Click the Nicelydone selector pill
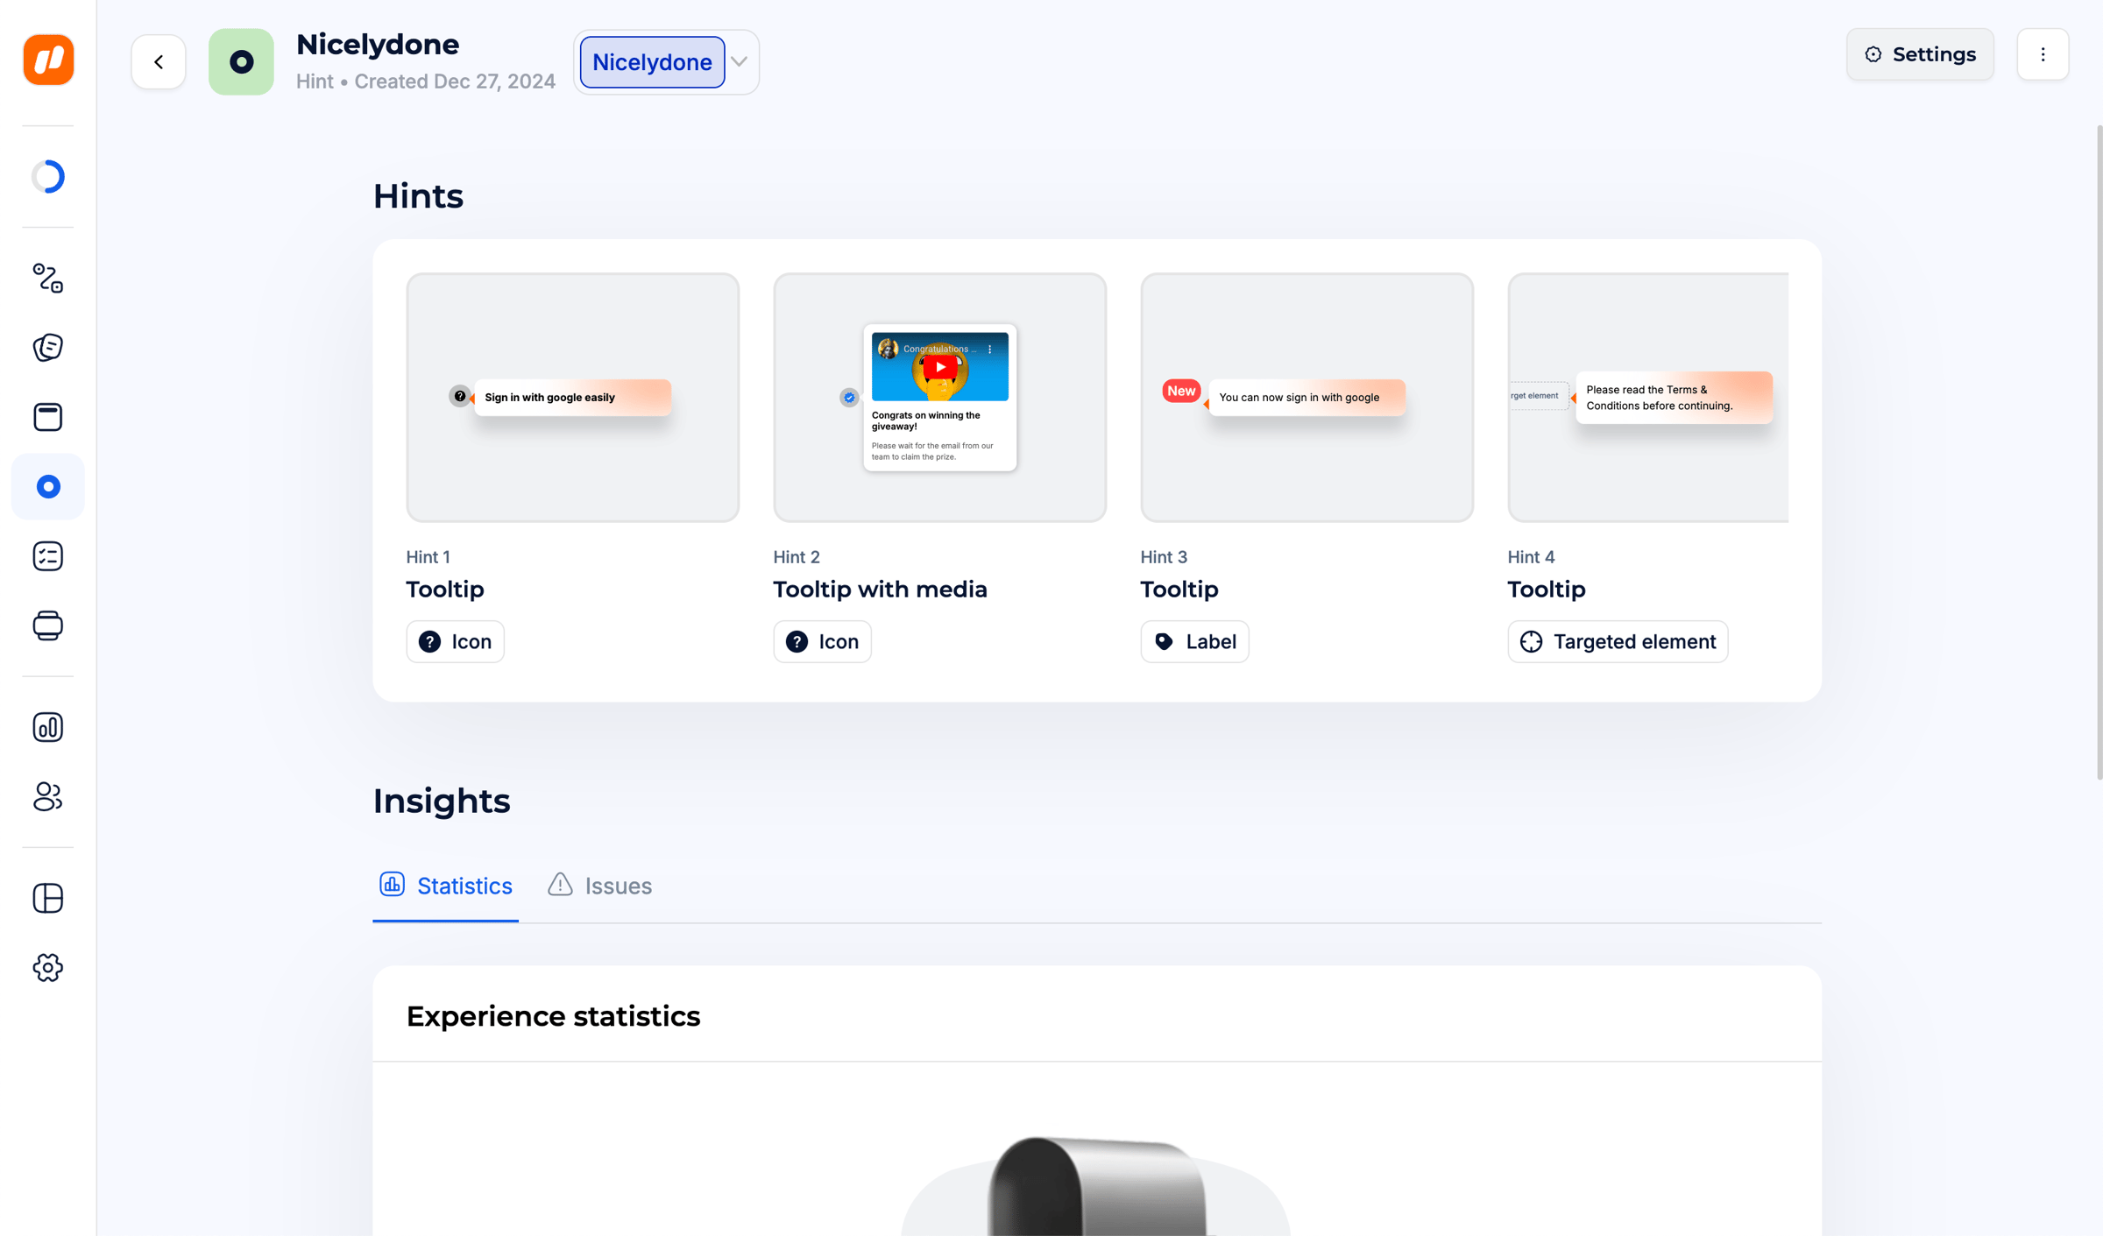The height and width of the screenshot is (1236, 2103). pyautogui.click(x=652, y=62)
